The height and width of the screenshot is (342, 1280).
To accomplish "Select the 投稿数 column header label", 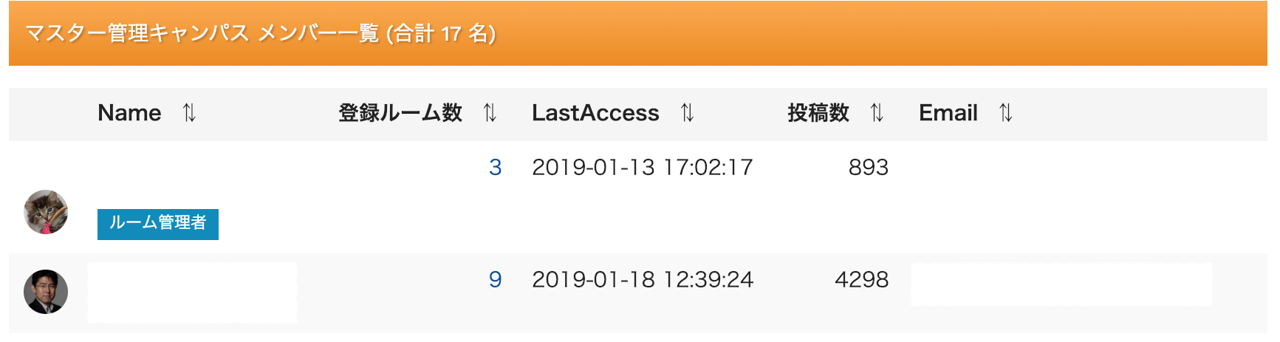I will [x=818, y=113].
